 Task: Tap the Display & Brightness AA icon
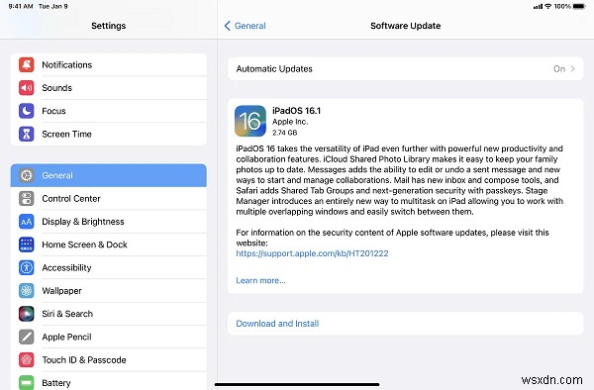tap(26, 222)
